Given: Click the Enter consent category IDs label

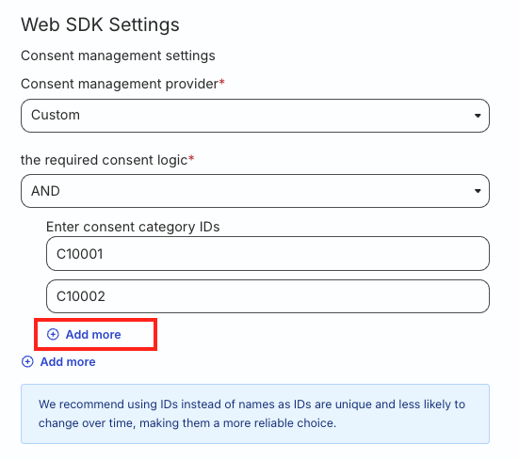Looking at the screenshot, I should click(133, 227).
